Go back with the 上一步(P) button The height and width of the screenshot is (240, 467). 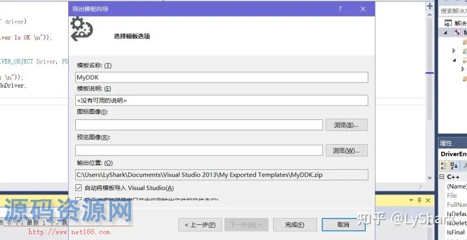click(200, 224)
